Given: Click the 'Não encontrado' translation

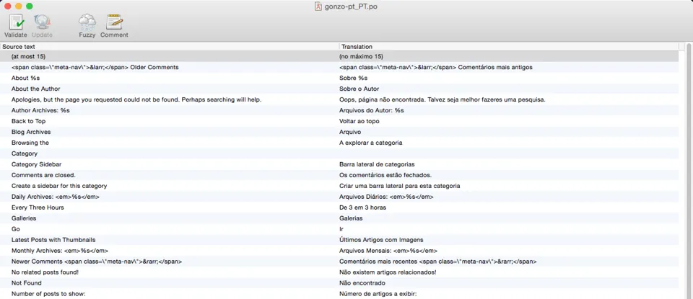Looking at the screenshot, I should click(362, 282).
